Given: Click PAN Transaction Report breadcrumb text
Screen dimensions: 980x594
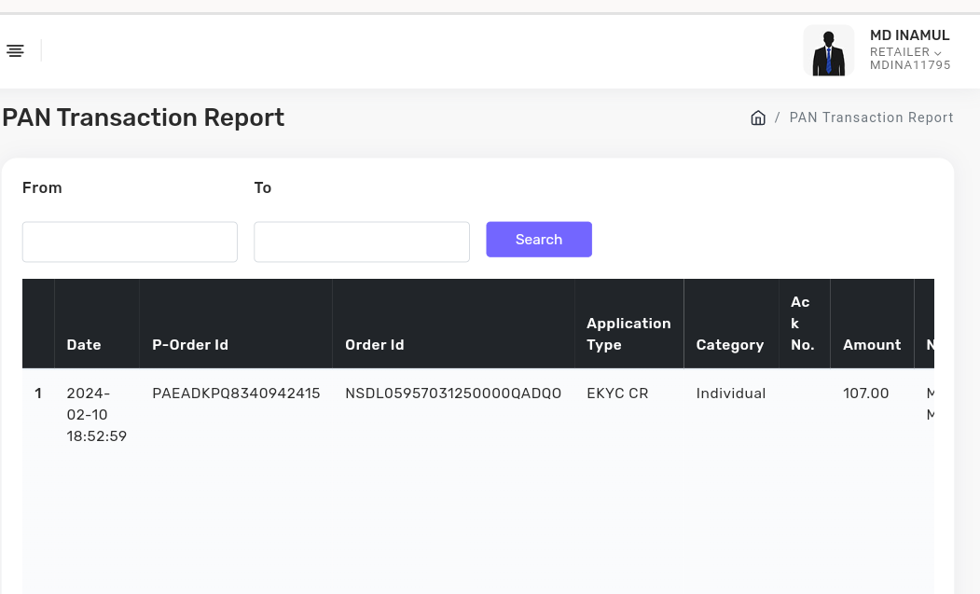Looking at the screenshot, I should tap(871, 117).
